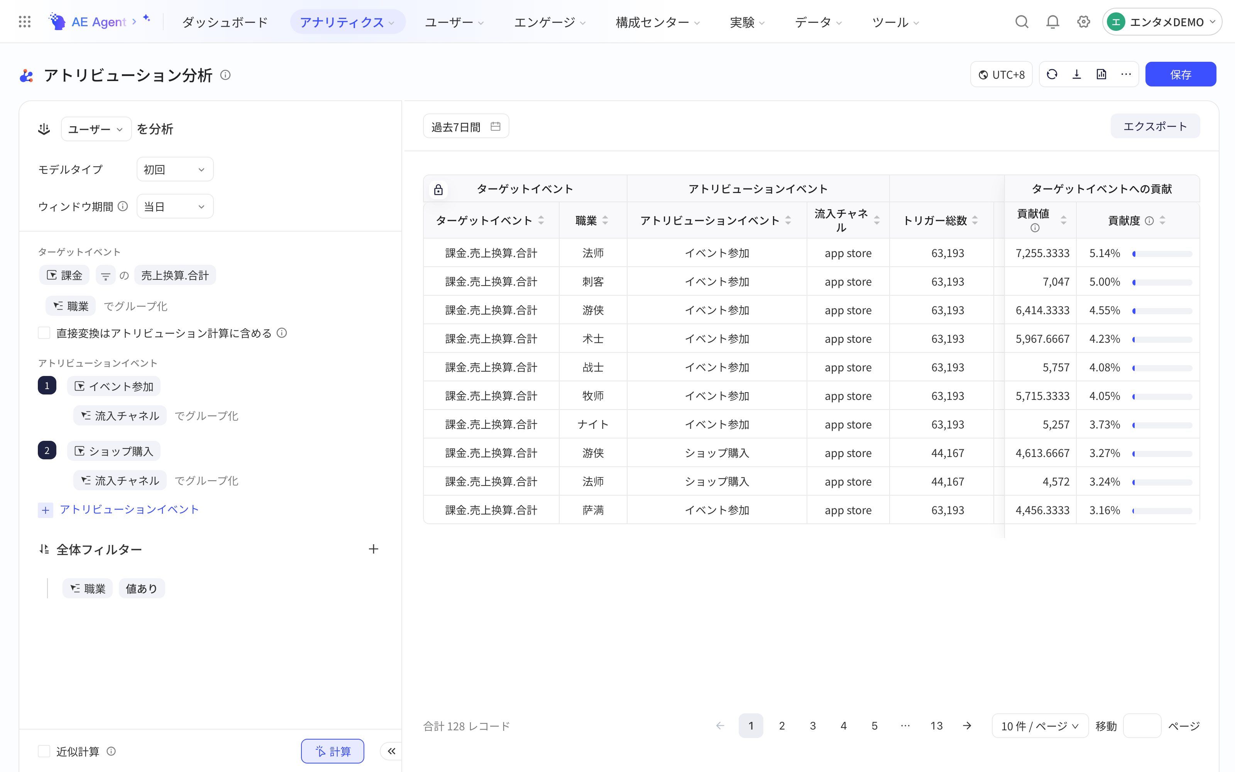Enable 直接変換はアトリビューション計算に含める checkbox

pos(44,333)
